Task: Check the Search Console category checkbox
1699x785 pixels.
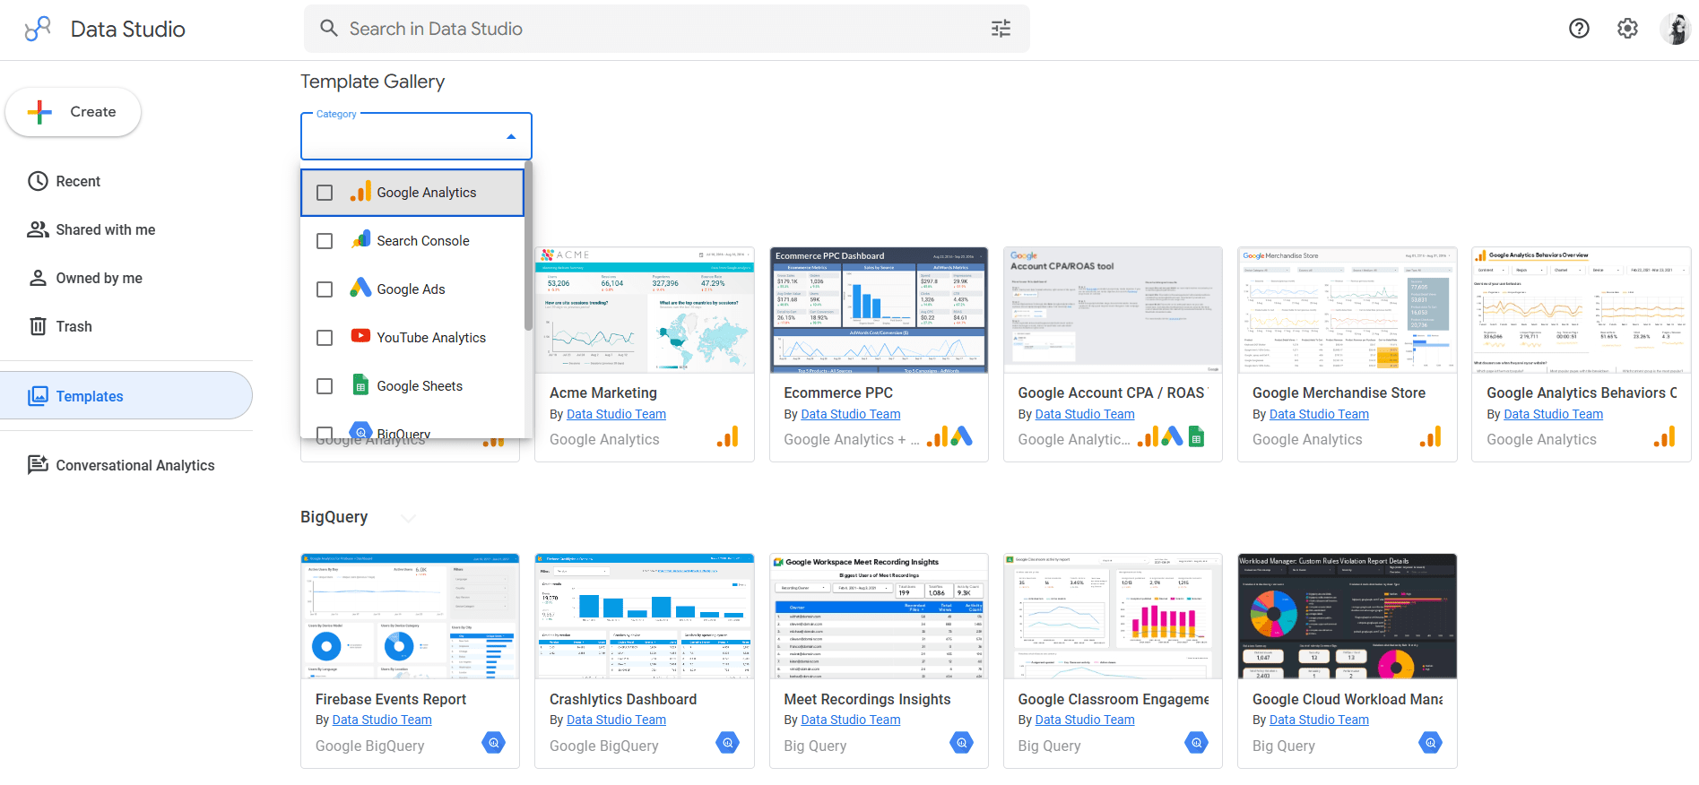Action: click(325, 241)
